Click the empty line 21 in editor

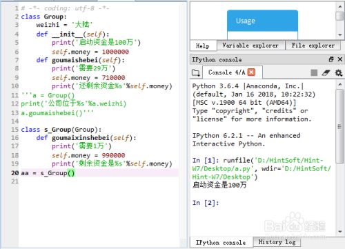click(99, 181)
